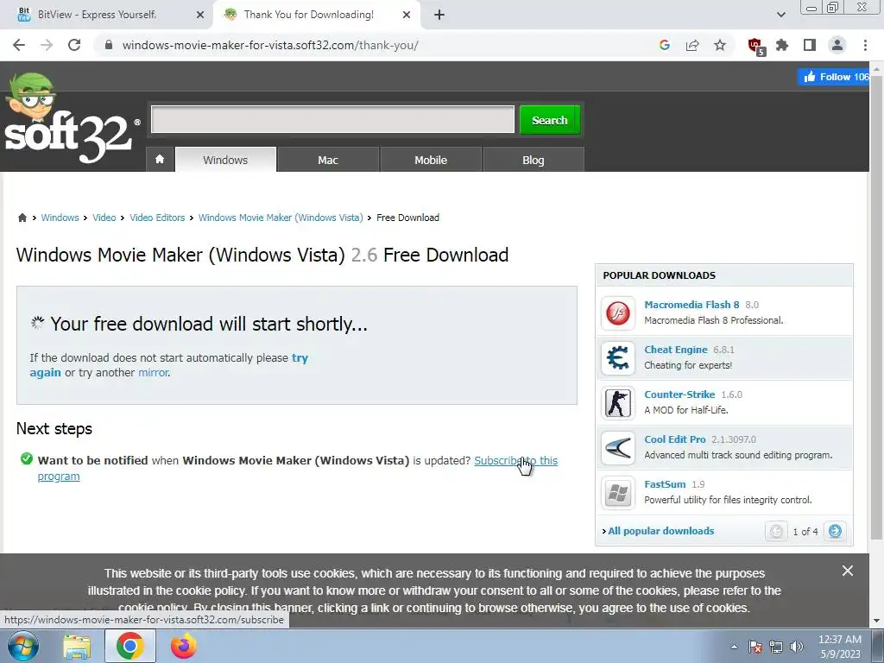
Task: Close the BitView tab
Action: [x=200, y=15]
